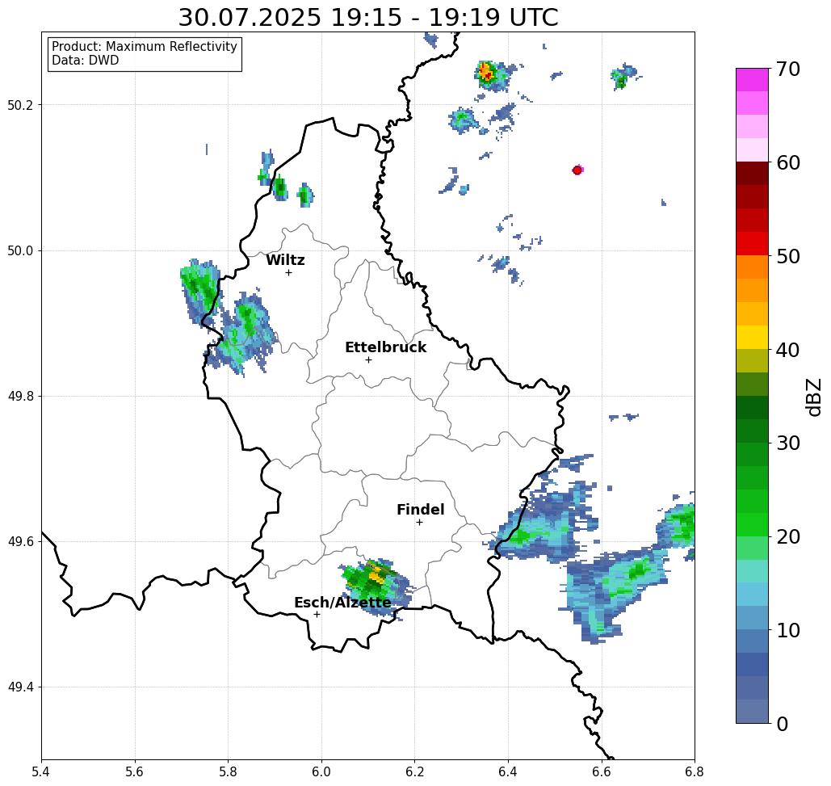Click the colorbar label 60
Image resolution: width=831 pixels, height=786 pixels.
(x=788, y=162)
